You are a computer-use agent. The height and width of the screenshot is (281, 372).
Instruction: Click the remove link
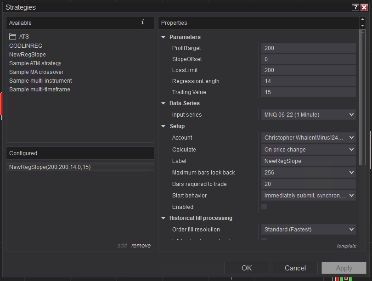(x=141, y=246)
